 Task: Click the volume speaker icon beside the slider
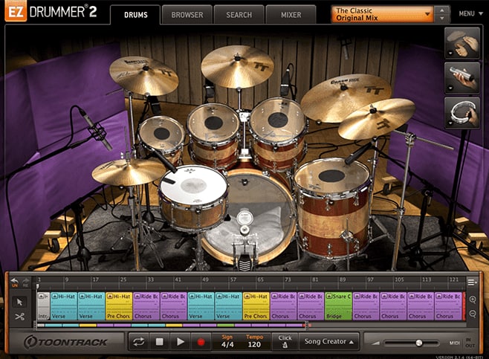pyautogui.click(x=375, y=343)
